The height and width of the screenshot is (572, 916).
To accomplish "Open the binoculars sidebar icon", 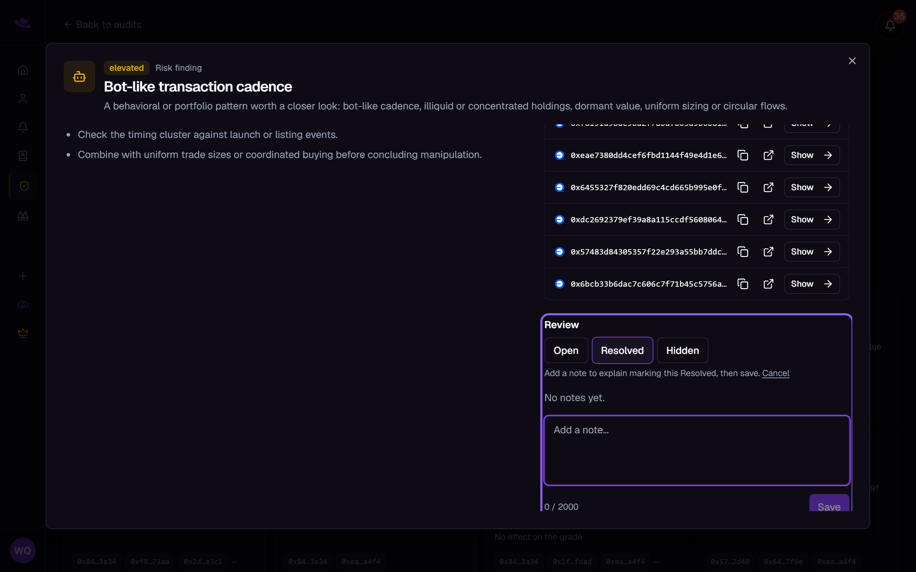I will point(23,216).
